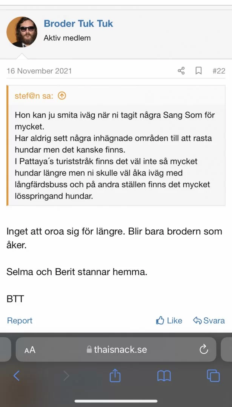Open the post number #22 link
Screen dimensions: 232x407
click(218, 71)
